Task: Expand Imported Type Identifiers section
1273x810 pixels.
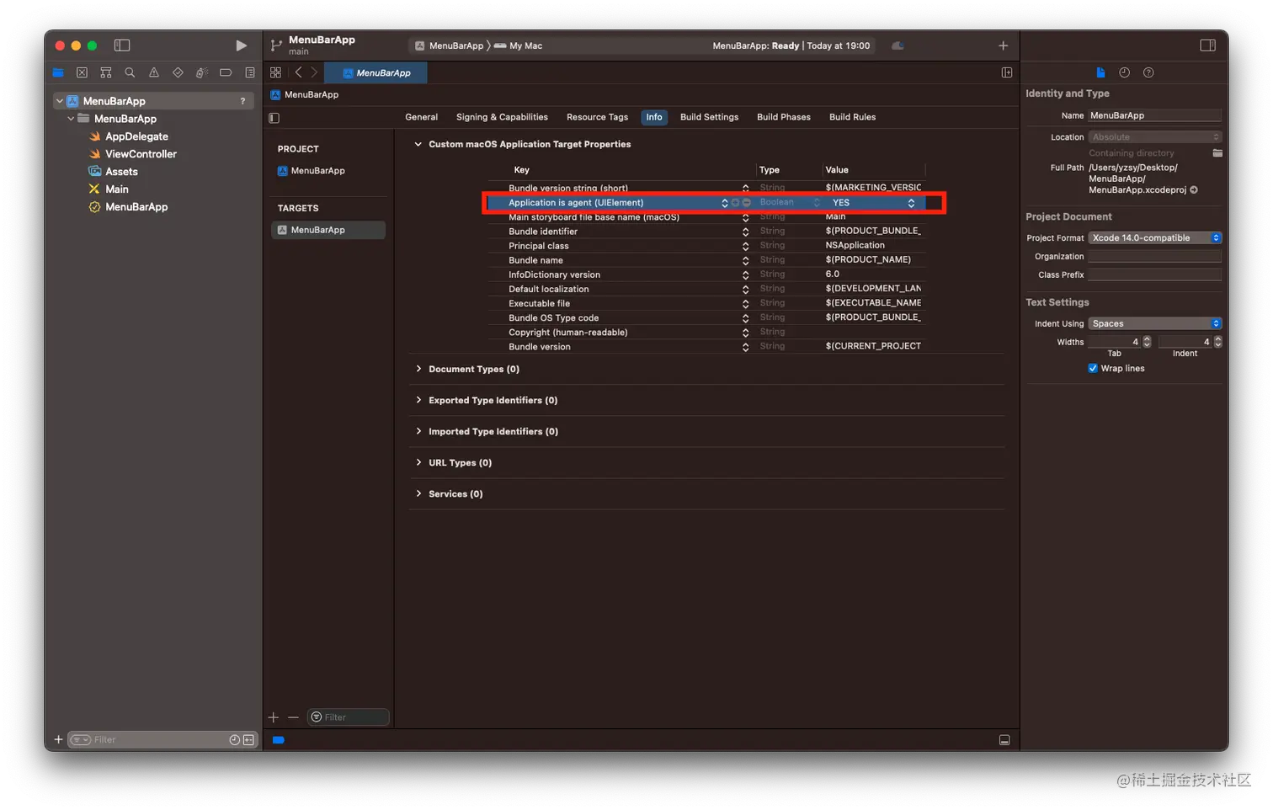Action: click(x=418, y=431)
